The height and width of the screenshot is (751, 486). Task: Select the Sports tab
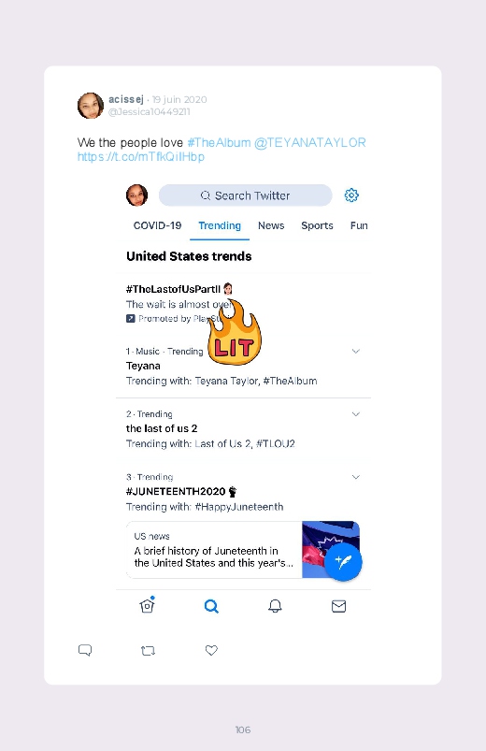point(317,225)
